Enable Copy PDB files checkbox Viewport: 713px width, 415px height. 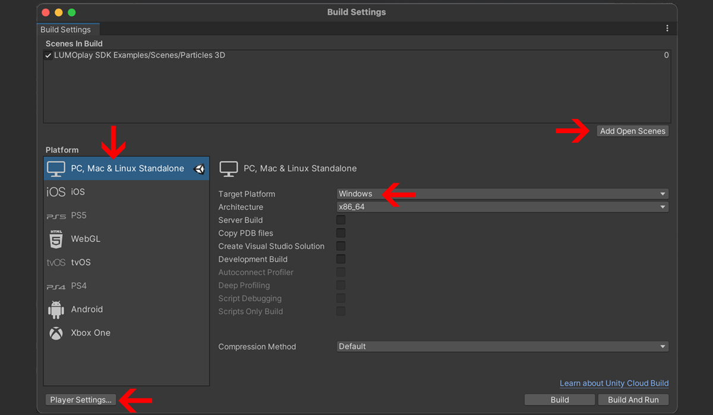coord(341,233)
